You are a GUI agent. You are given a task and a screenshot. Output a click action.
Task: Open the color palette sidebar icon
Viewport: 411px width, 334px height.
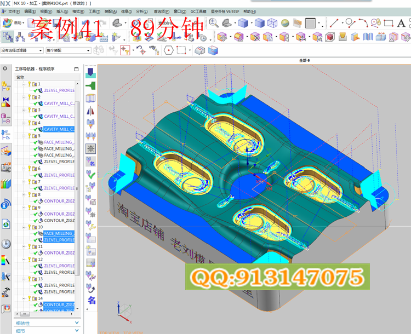click(x=6, y=261)
